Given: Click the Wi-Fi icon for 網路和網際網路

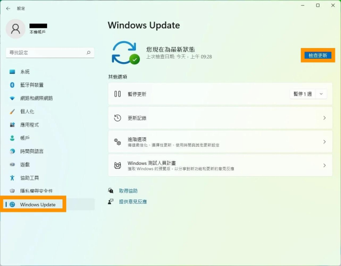Looking at the screenshot, I should point(12,98).
